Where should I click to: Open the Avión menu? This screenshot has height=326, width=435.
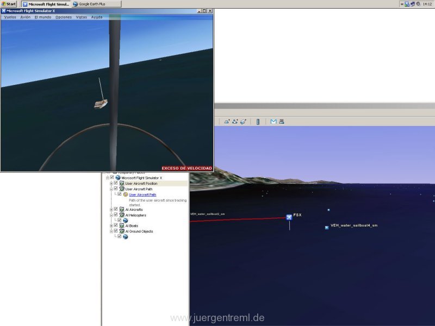tap(25, 17)
